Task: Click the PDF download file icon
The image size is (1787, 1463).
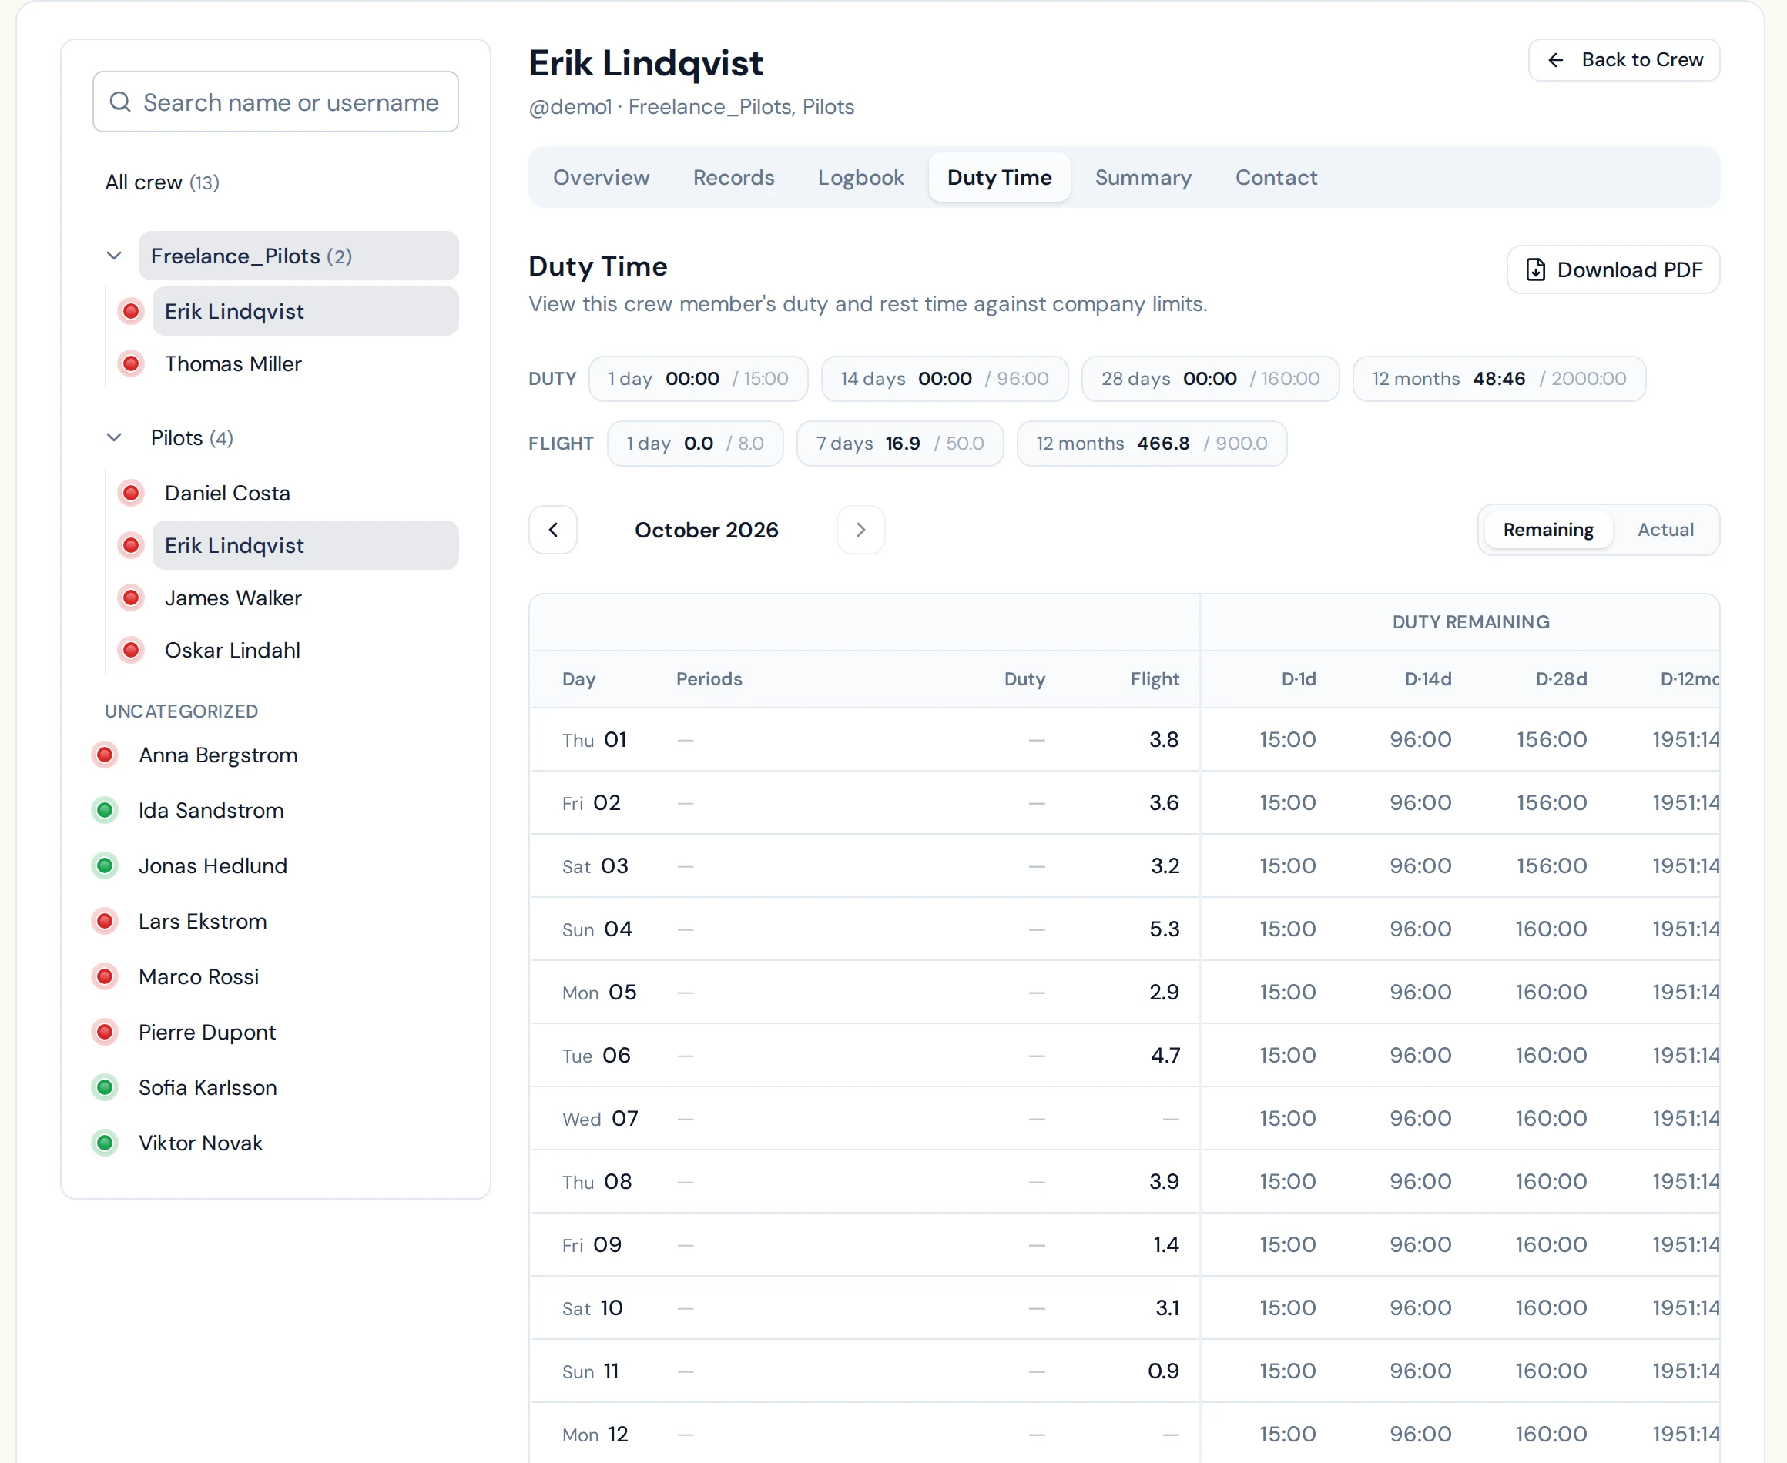Action: coord(1536,269)
